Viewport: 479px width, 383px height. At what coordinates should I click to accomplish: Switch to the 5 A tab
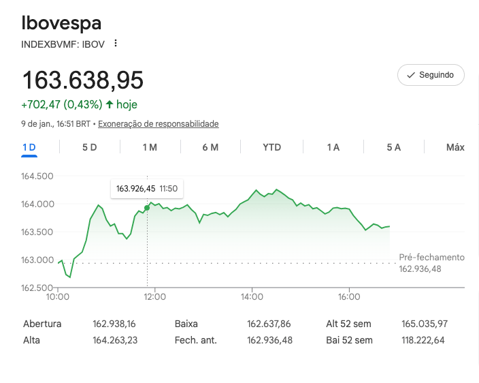pos(393,147)
